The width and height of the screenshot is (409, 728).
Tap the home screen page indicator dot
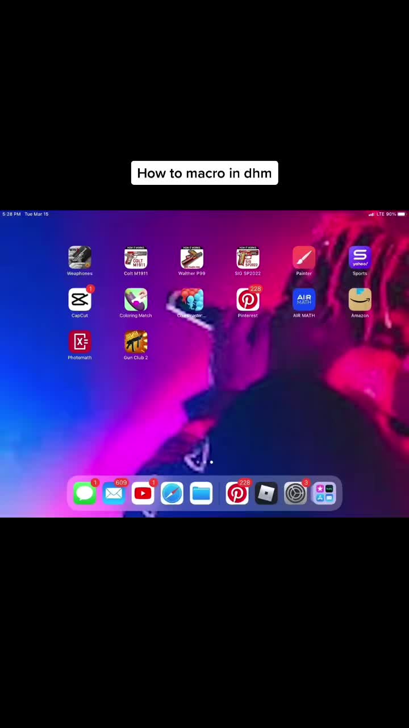211,462
